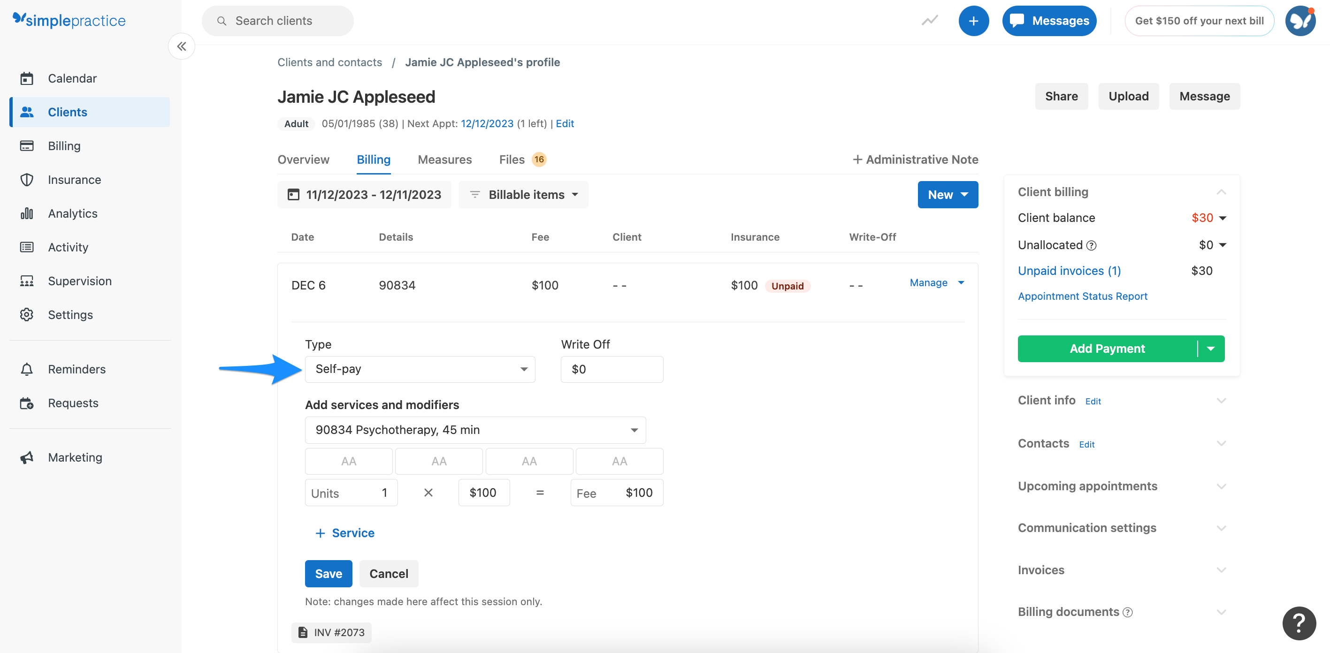Expand the Billable items filter
This screenshot has width=1330, height=653.
[x=524, y=195]
